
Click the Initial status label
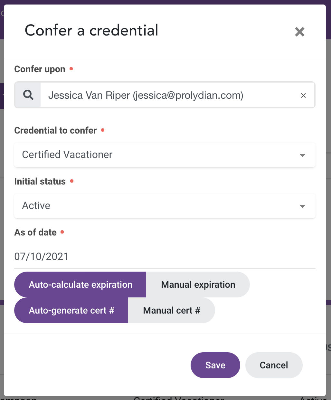tap(40, 181)
